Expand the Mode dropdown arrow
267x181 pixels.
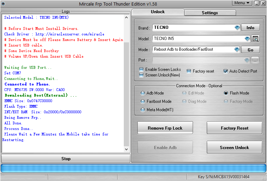click(237, 49)
